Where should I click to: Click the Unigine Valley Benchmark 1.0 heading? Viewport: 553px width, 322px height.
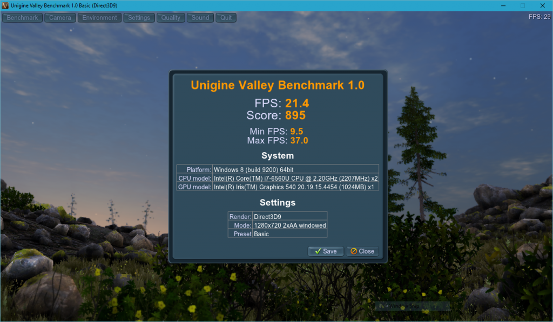click(278, 85)
